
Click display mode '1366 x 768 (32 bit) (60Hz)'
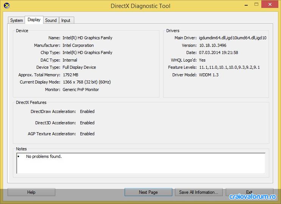coord(87,82)
